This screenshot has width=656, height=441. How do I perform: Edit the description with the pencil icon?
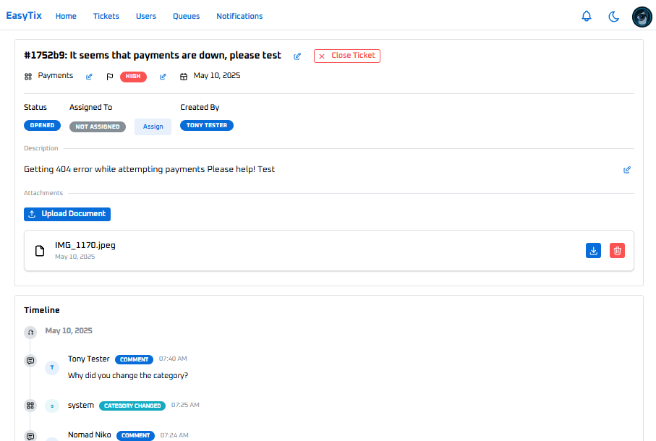(x=627, y=170)
